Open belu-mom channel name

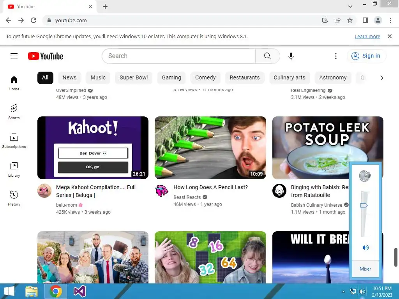[x=66, y=205]
